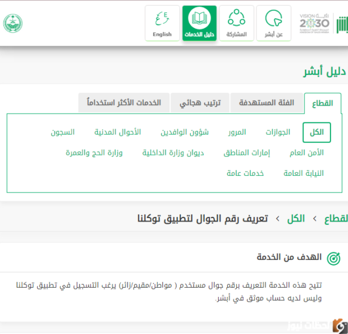Filter by المرور sector
The width and height of the screenshot is (348, 334).
(x=237, y=132)
